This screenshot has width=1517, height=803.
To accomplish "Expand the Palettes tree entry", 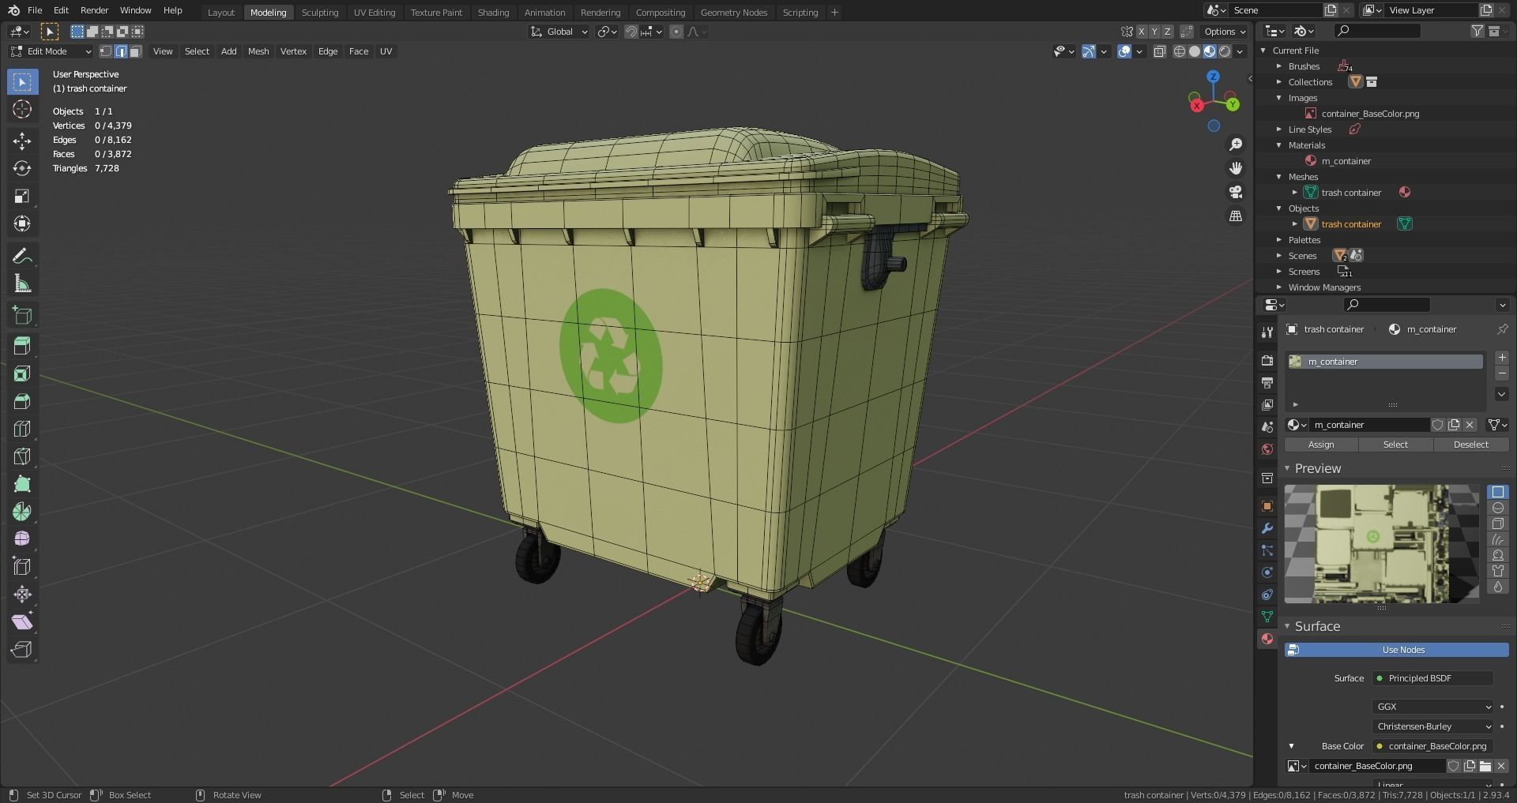I will pyautogui.click(x=1279, y=240).
